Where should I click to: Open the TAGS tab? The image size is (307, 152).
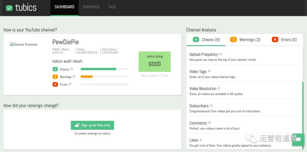pos(112,7)
